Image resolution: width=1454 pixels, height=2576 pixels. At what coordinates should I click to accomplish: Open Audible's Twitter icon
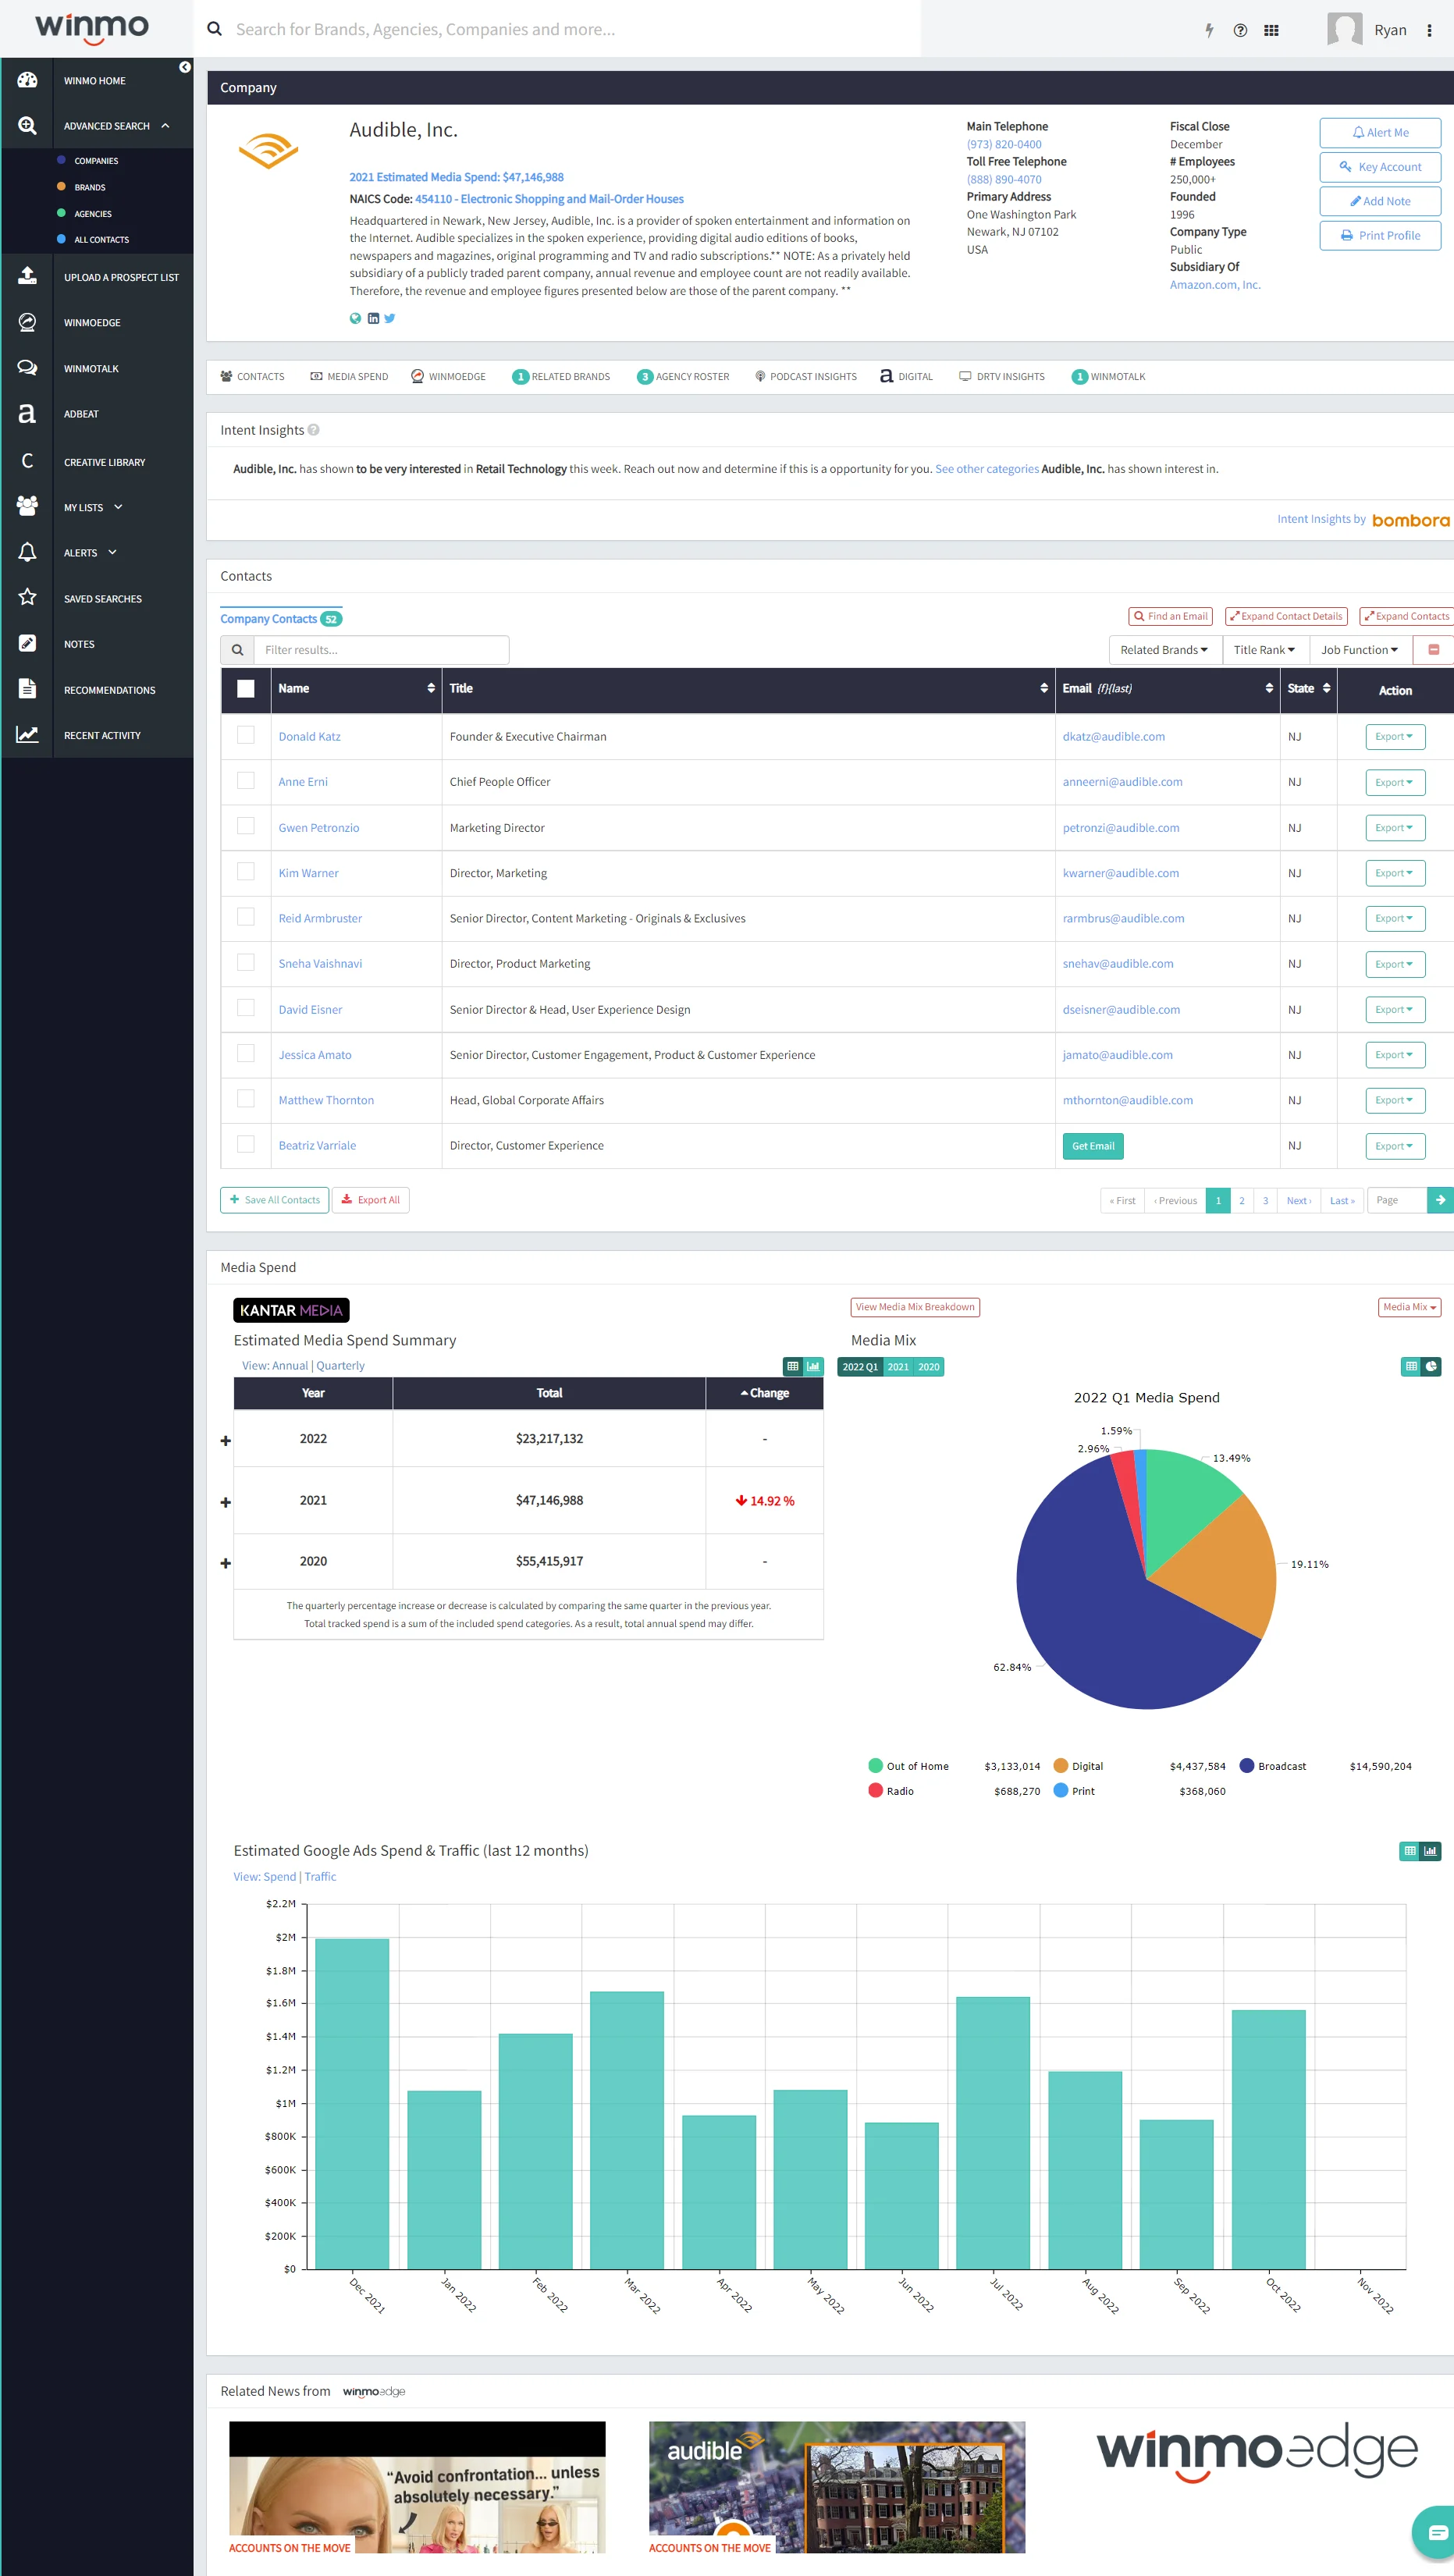(390, 318)
